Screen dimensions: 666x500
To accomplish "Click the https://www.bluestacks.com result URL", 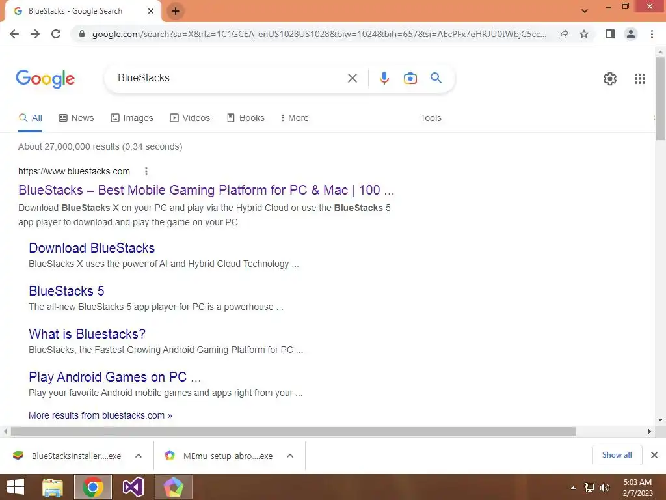I will 74,171.
